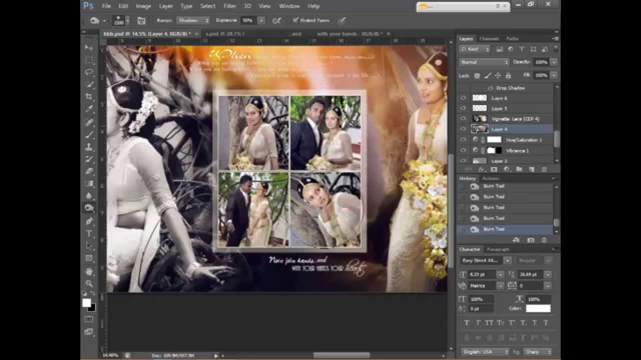Select the Gradient tool
Viewport: 641px width, 360px height.
pyautogui.click(x=89, y=183)
